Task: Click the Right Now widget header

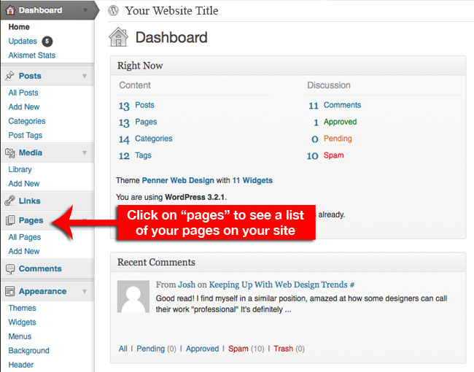Action: pos(288,66)
